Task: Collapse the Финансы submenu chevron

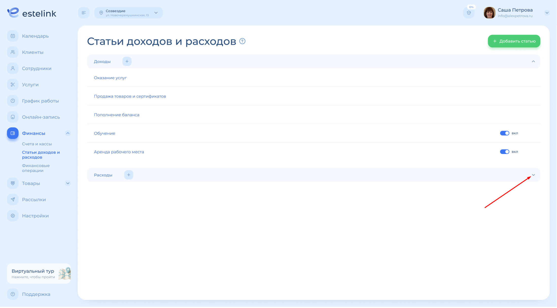Action: tap(68, 133)
